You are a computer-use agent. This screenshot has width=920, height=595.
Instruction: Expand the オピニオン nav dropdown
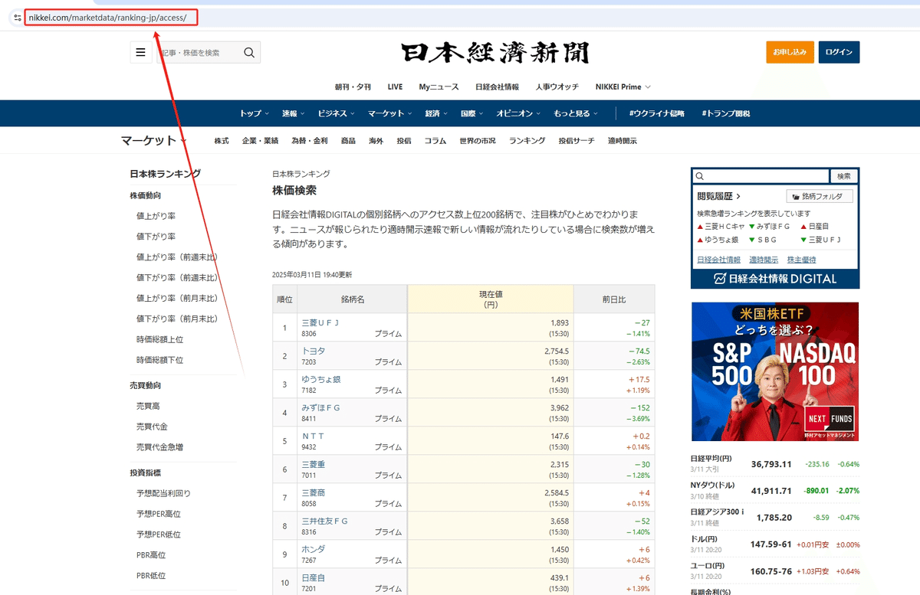point(518,113)
